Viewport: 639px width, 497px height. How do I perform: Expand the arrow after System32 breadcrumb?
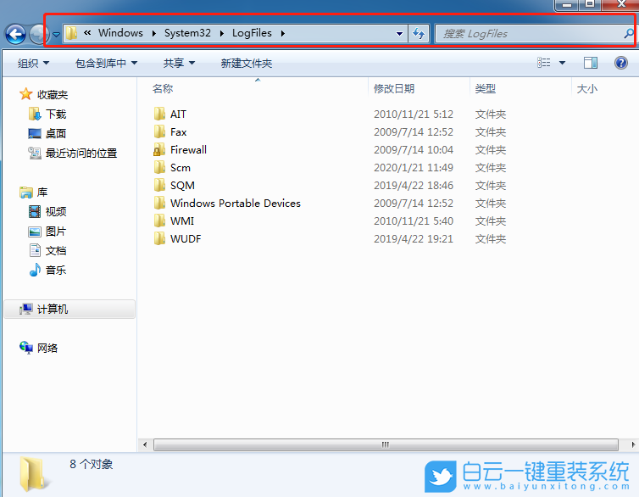[x=222, y=33]
